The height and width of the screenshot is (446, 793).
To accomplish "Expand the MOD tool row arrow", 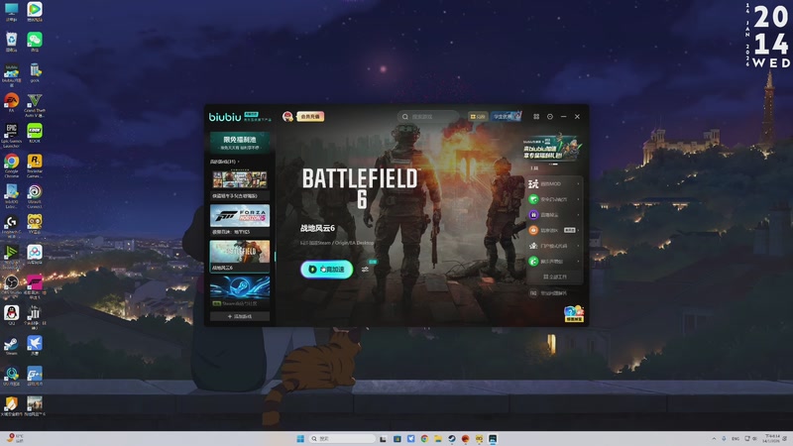I will pos(578,183).
